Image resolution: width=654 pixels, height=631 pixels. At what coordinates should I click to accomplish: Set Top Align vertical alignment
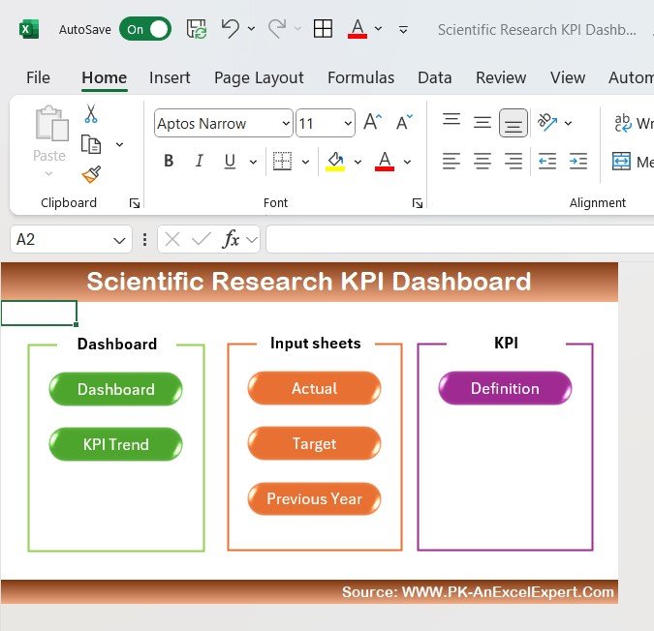point(452,120)
